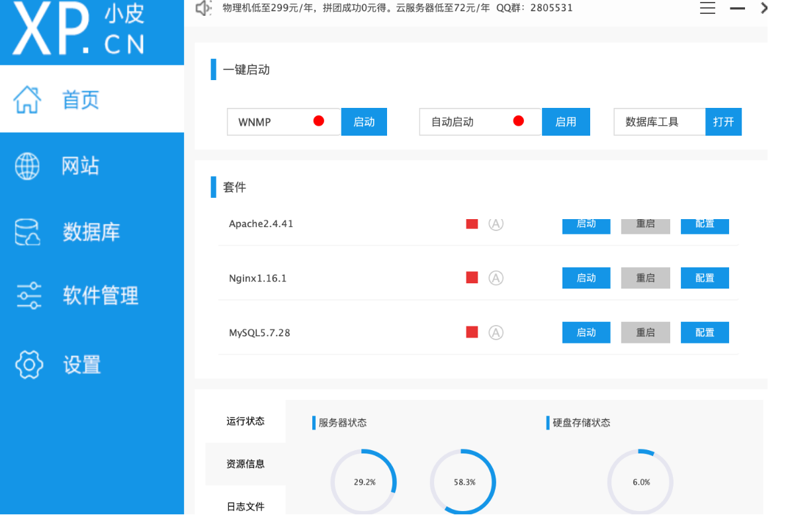790x515 pixels.
Task: Open the 配置 menu for MySQL5.7.28
Action: click(705, 332)
